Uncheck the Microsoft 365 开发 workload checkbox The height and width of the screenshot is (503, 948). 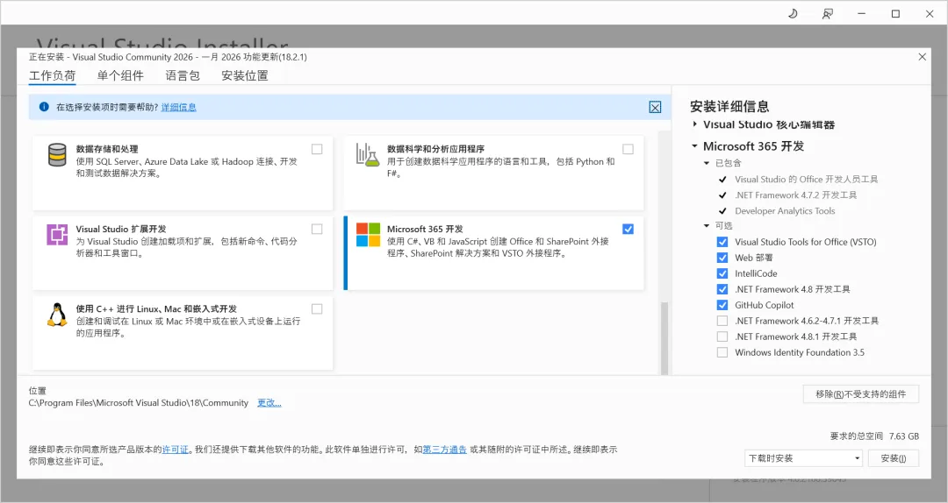point(628,229)
